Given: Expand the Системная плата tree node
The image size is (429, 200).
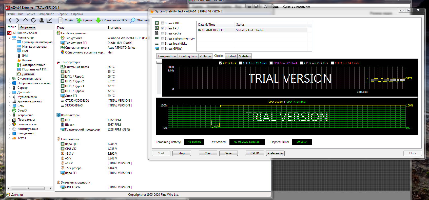Looking at the screenshot, I should 10,79.
